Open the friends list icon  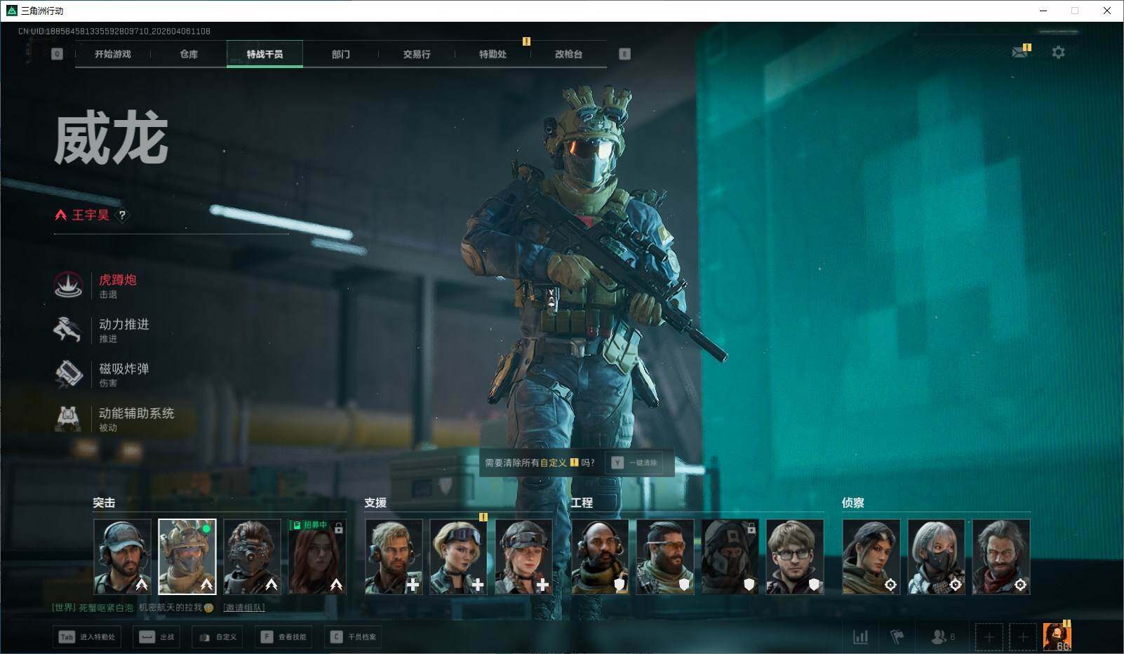(939, 636)
